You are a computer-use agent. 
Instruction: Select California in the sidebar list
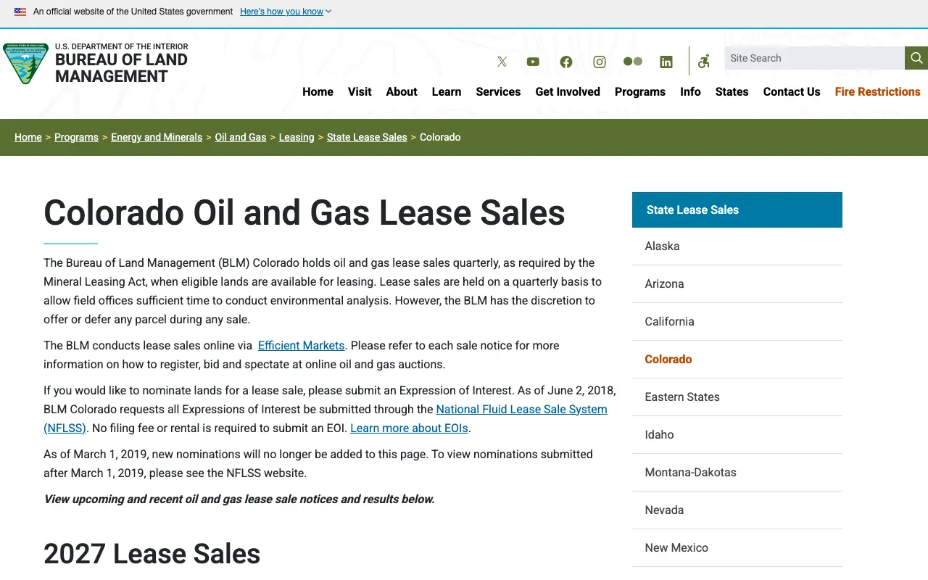(737, 322)
